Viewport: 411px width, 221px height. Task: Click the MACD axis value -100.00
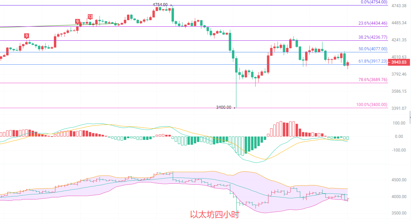399,150
